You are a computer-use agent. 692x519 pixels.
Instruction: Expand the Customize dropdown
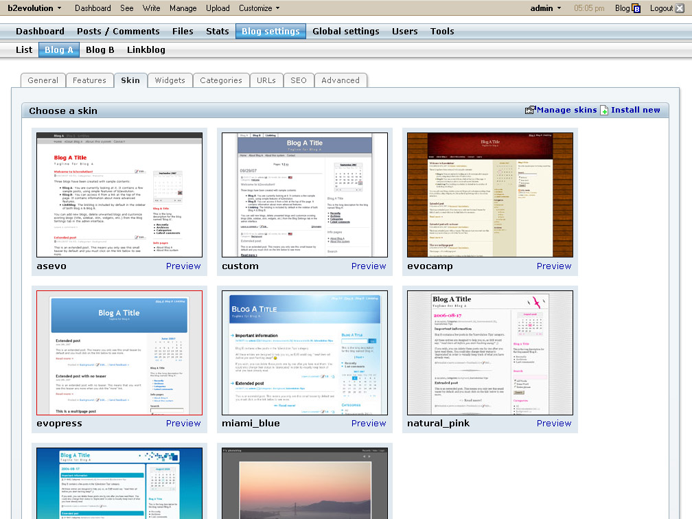[x=259, y=8]
